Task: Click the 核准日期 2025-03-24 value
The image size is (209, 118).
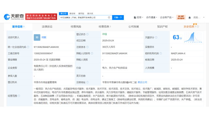Action: [x=177, y=60]
